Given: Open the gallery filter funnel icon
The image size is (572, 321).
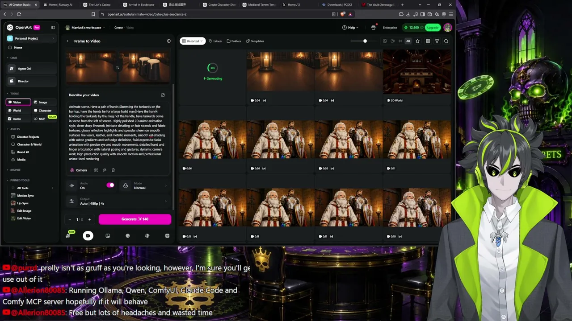Looking at the screenshot, I should (x=437, y=41).
